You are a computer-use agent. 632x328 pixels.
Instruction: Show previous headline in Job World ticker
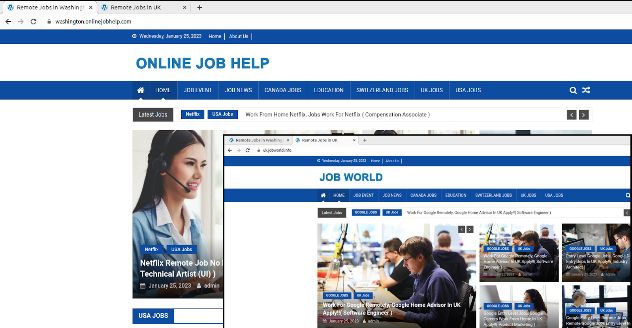pyautogui.click(x=627, y=213)
